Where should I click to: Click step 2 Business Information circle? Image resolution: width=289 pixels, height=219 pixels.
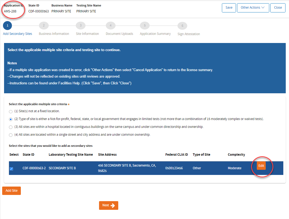[44, 25]
